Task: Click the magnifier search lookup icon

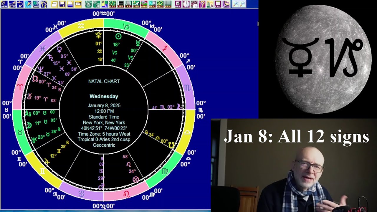Action: pyautogui.click(x=226, y=4)
